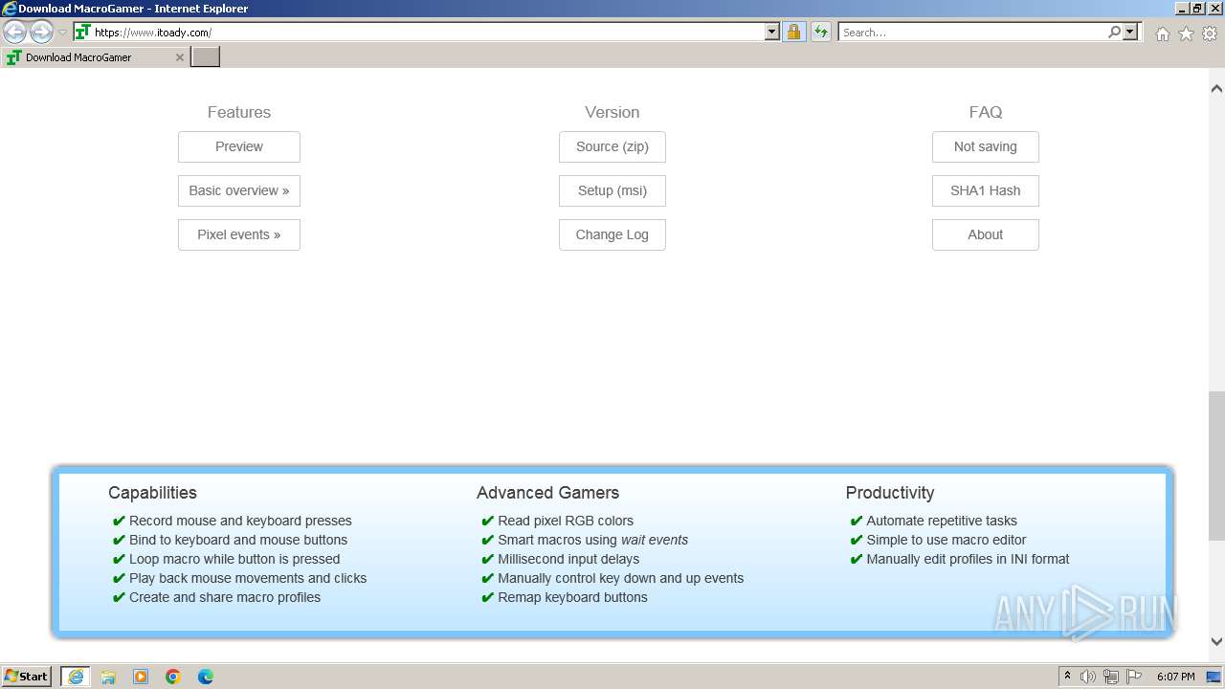This screenshot has height=689, width=1225.
Task: Open the Pixel events » link
Action: (239, 234)
